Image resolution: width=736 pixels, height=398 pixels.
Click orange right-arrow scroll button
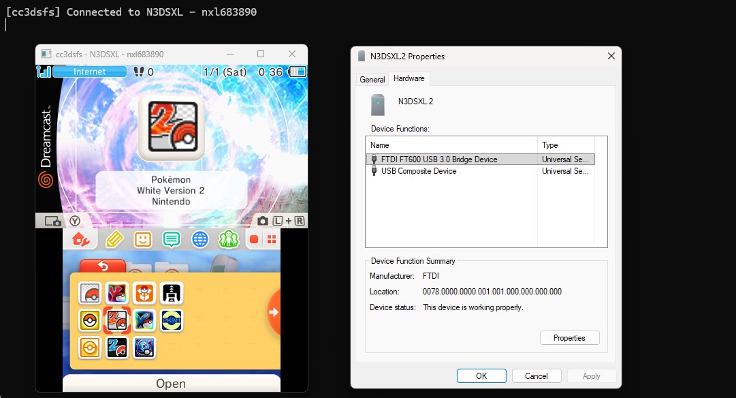[274, 312]
